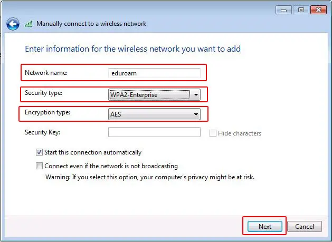
Task: Click the Security Key label
Action: tap(43, 132)
